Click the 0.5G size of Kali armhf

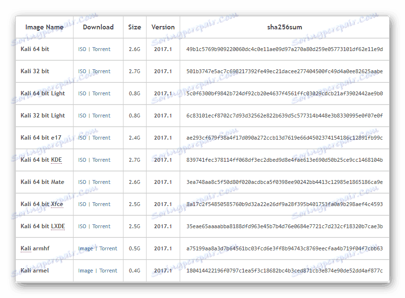[x=135, y=248]
